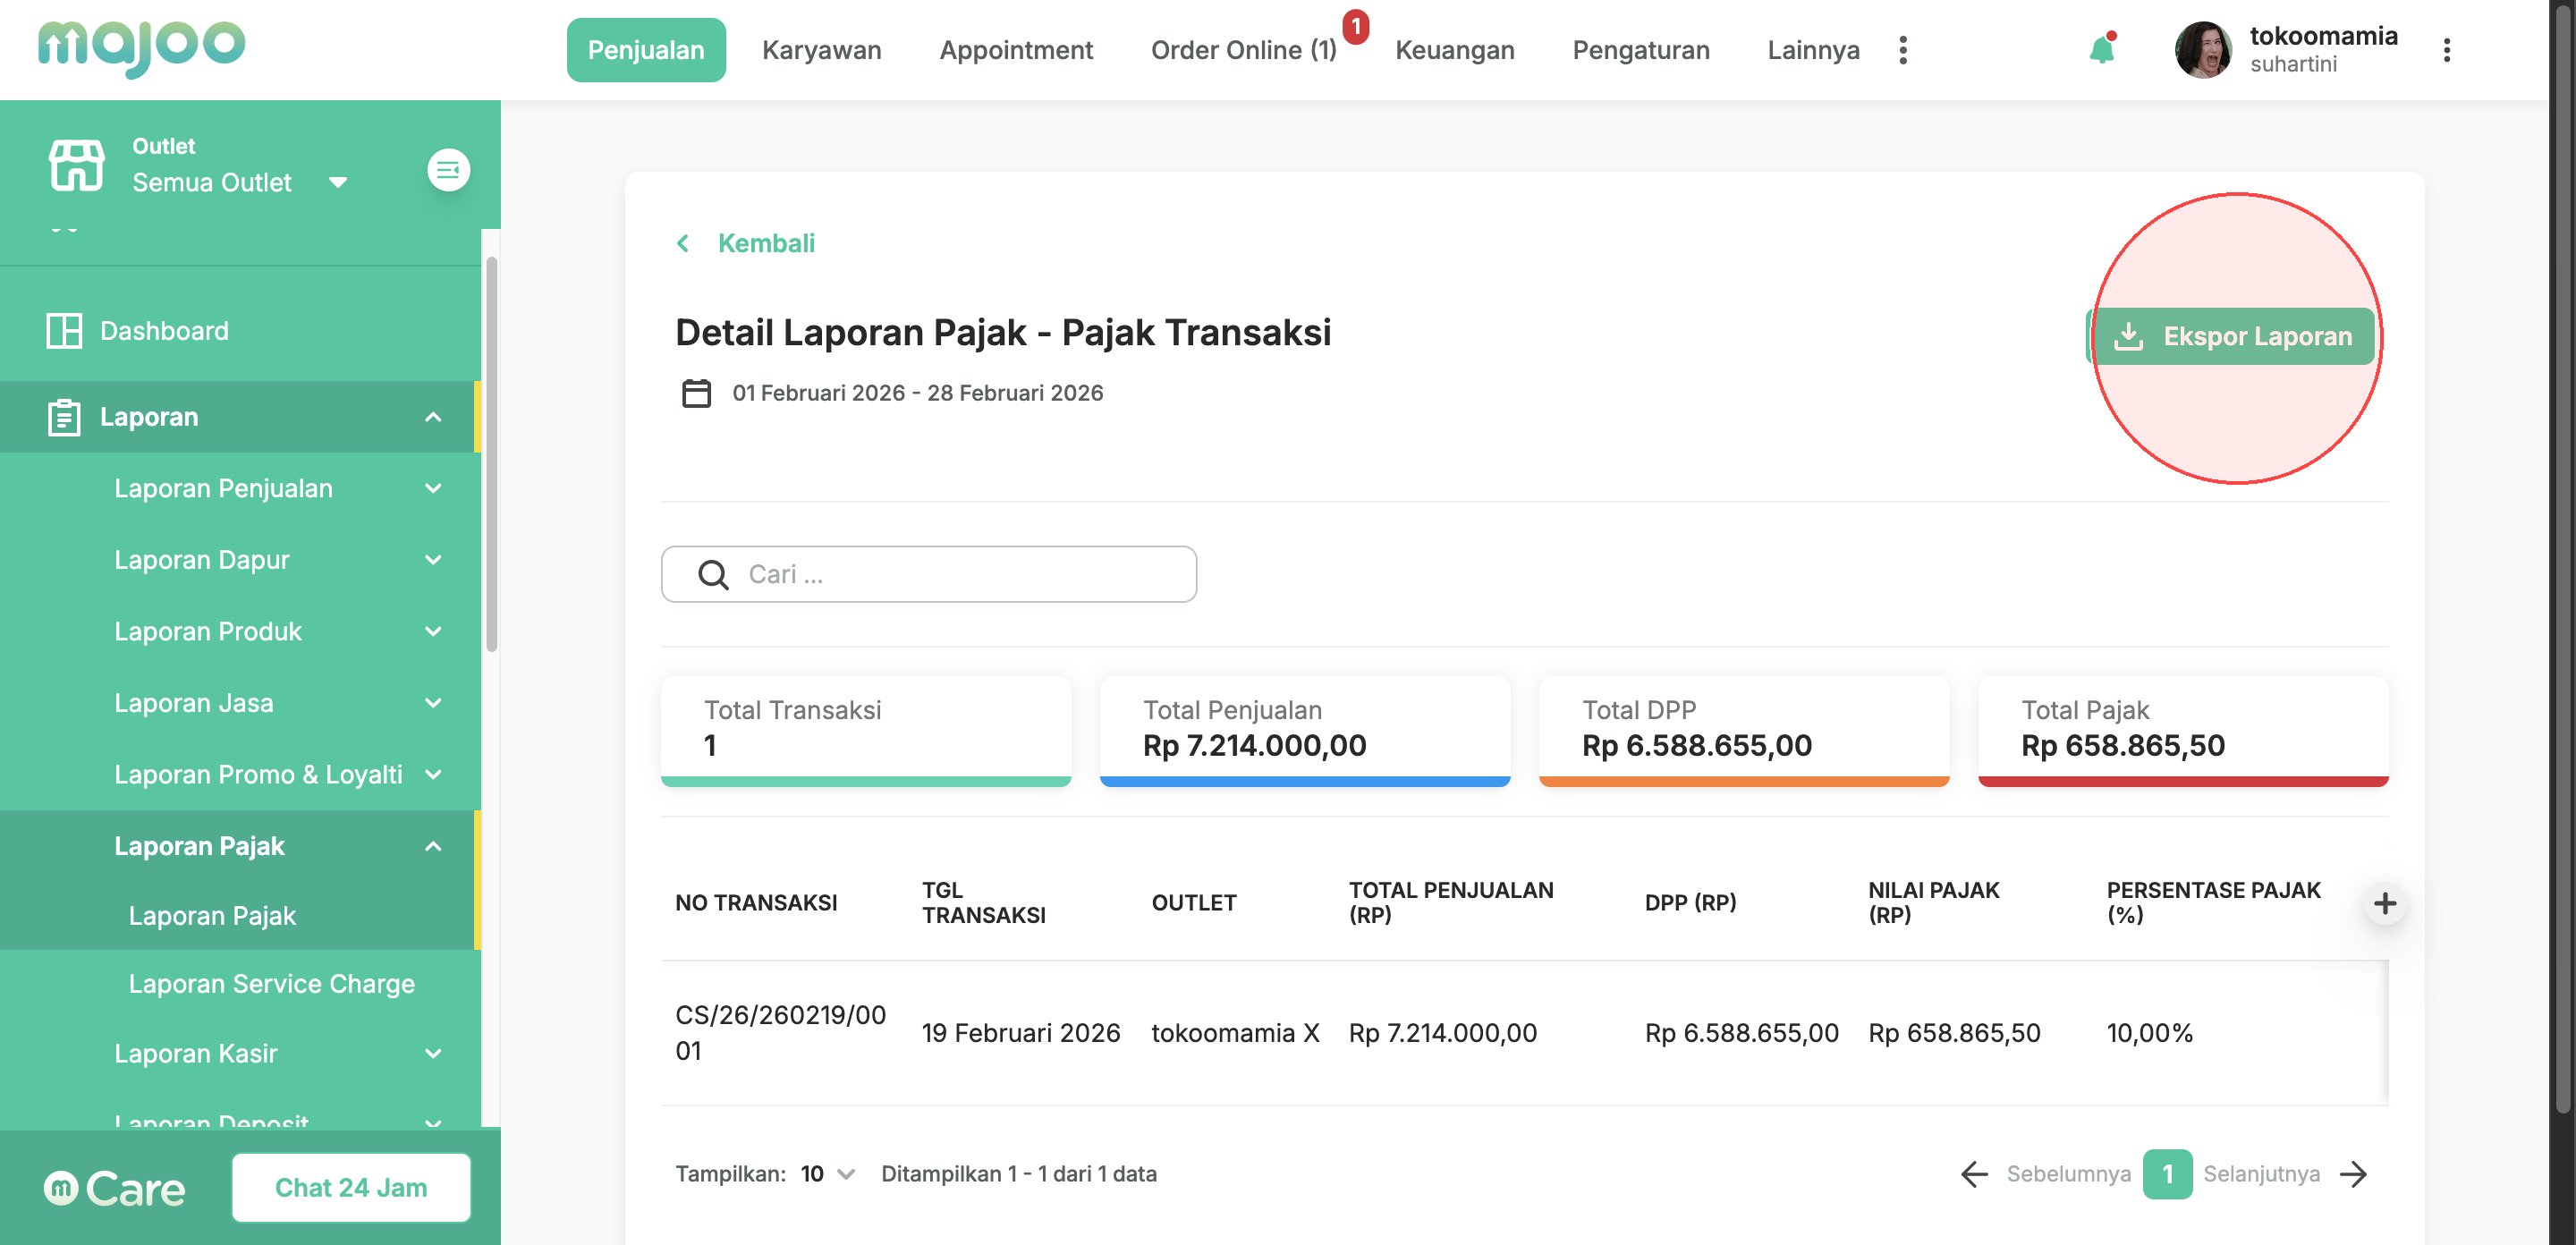
Task: Click the Cari search field
Action: coord(928,574)
